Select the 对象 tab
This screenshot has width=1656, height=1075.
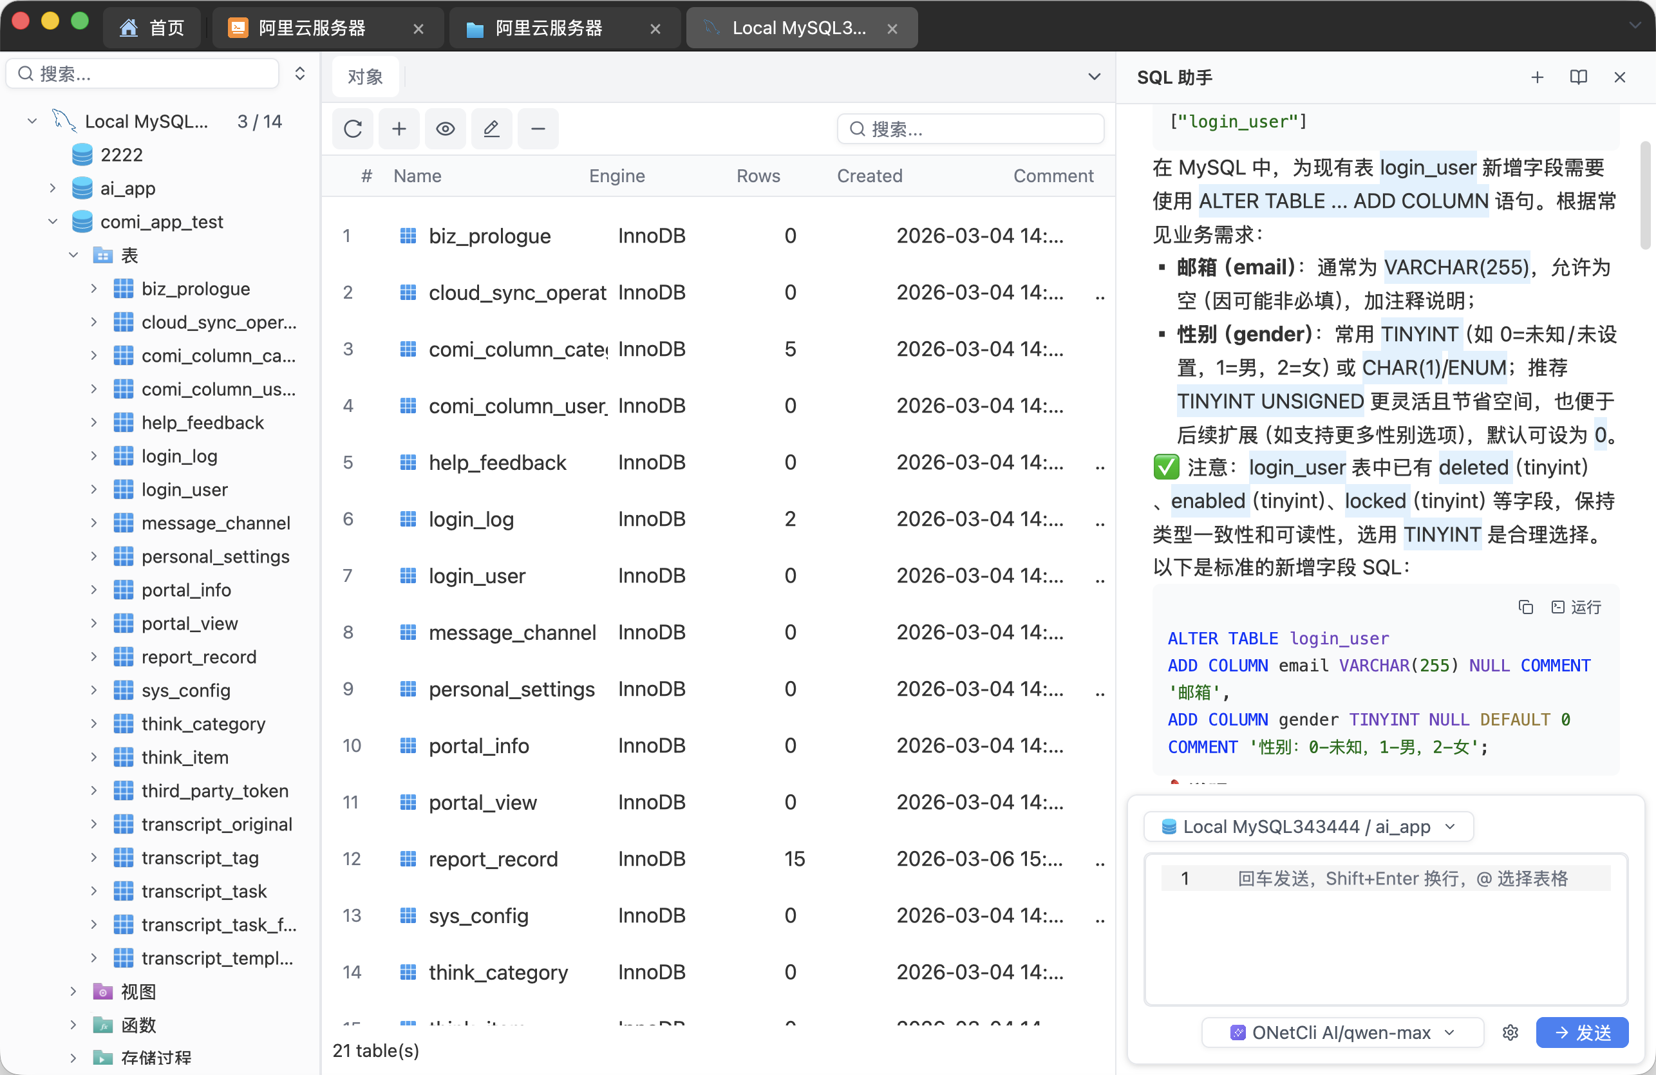(364, 77)
